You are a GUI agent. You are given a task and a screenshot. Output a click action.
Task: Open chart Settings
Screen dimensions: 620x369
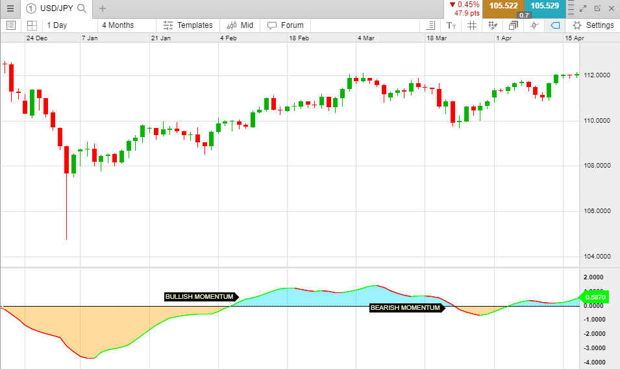(593, 25)
